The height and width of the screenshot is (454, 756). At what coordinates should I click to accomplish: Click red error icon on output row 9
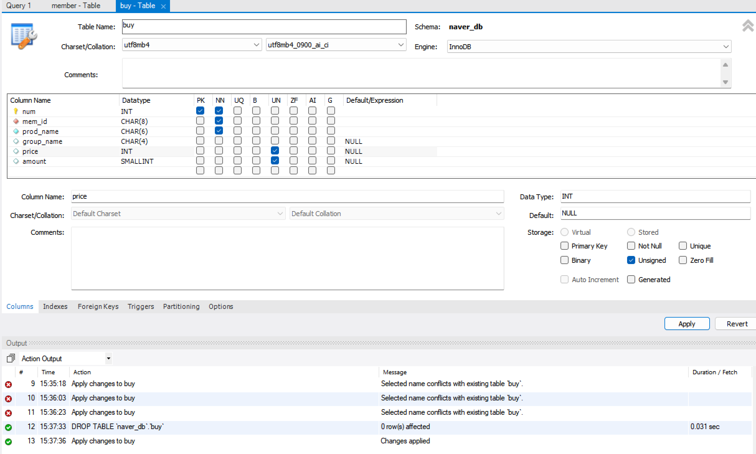click(x=8, y=385)
